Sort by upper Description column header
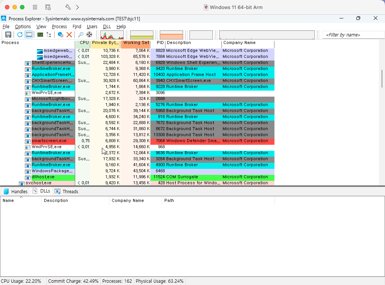This screenshot has height=285, width=385. [x=194, y=43]
